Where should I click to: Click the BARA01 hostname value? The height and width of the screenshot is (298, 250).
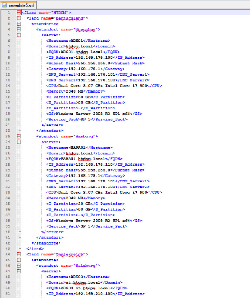(78, 147)
